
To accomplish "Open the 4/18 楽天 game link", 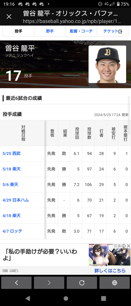I will click(x=11, y=216).
